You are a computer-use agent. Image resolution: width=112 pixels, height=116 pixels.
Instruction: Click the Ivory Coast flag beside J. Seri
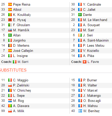[80, 35]
